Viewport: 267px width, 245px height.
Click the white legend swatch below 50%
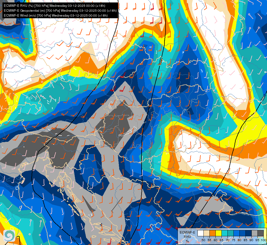(200, 233)
